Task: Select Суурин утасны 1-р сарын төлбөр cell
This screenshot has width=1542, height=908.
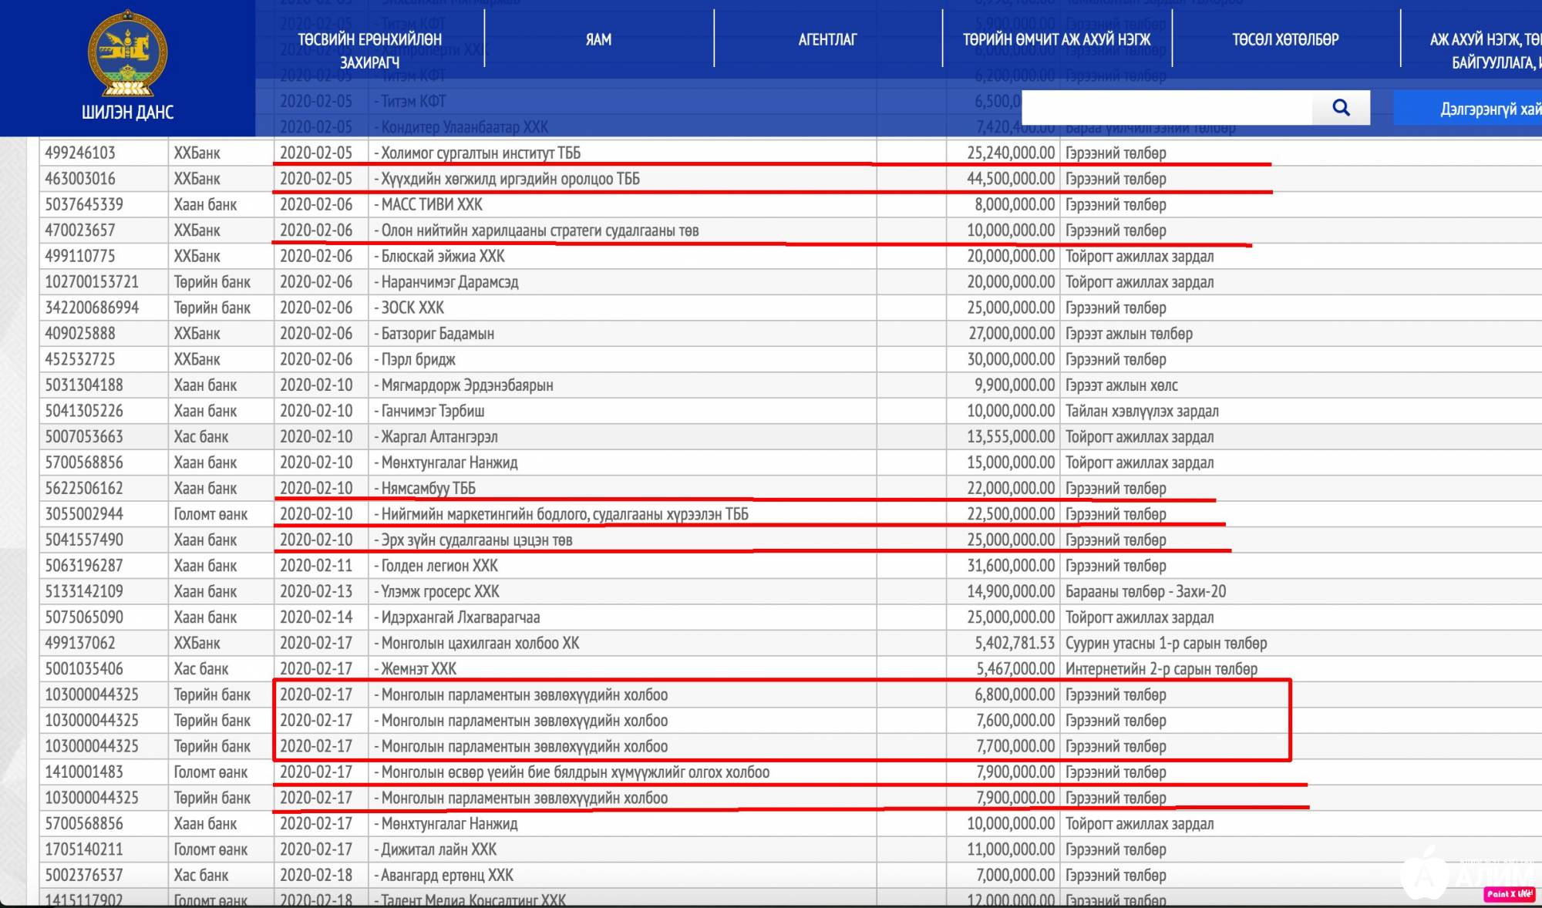Action: (1166, 643)
